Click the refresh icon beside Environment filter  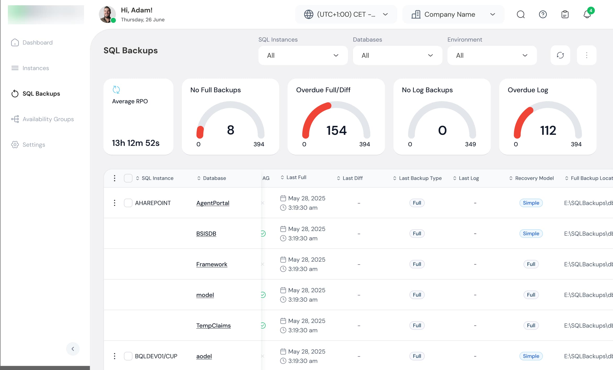(560, 55)
